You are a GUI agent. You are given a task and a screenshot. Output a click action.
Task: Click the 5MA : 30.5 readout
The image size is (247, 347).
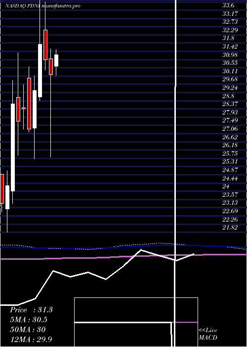tap(29, 320)
